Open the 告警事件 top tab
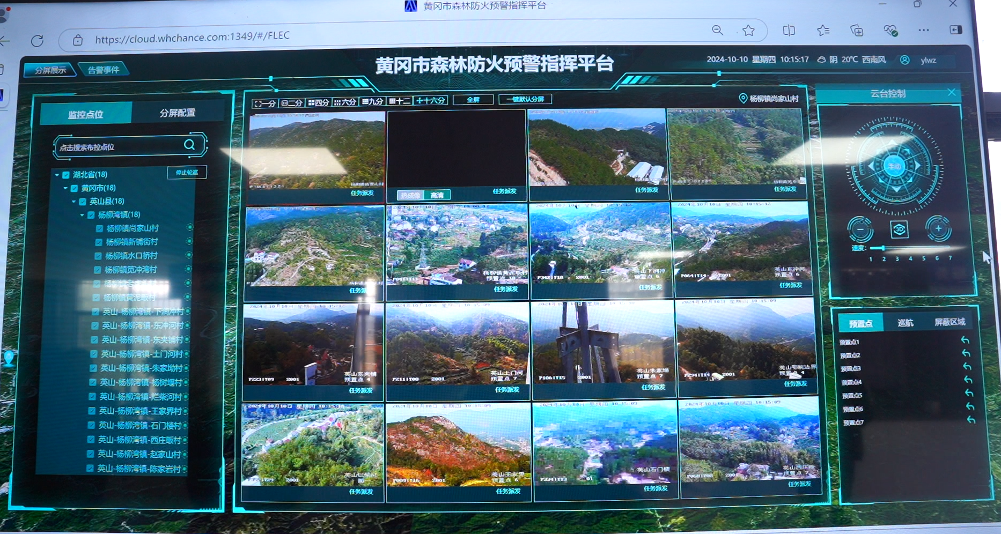Viewport: 1001px width, 534px height. pyautogui.click(x=104, y=69)
